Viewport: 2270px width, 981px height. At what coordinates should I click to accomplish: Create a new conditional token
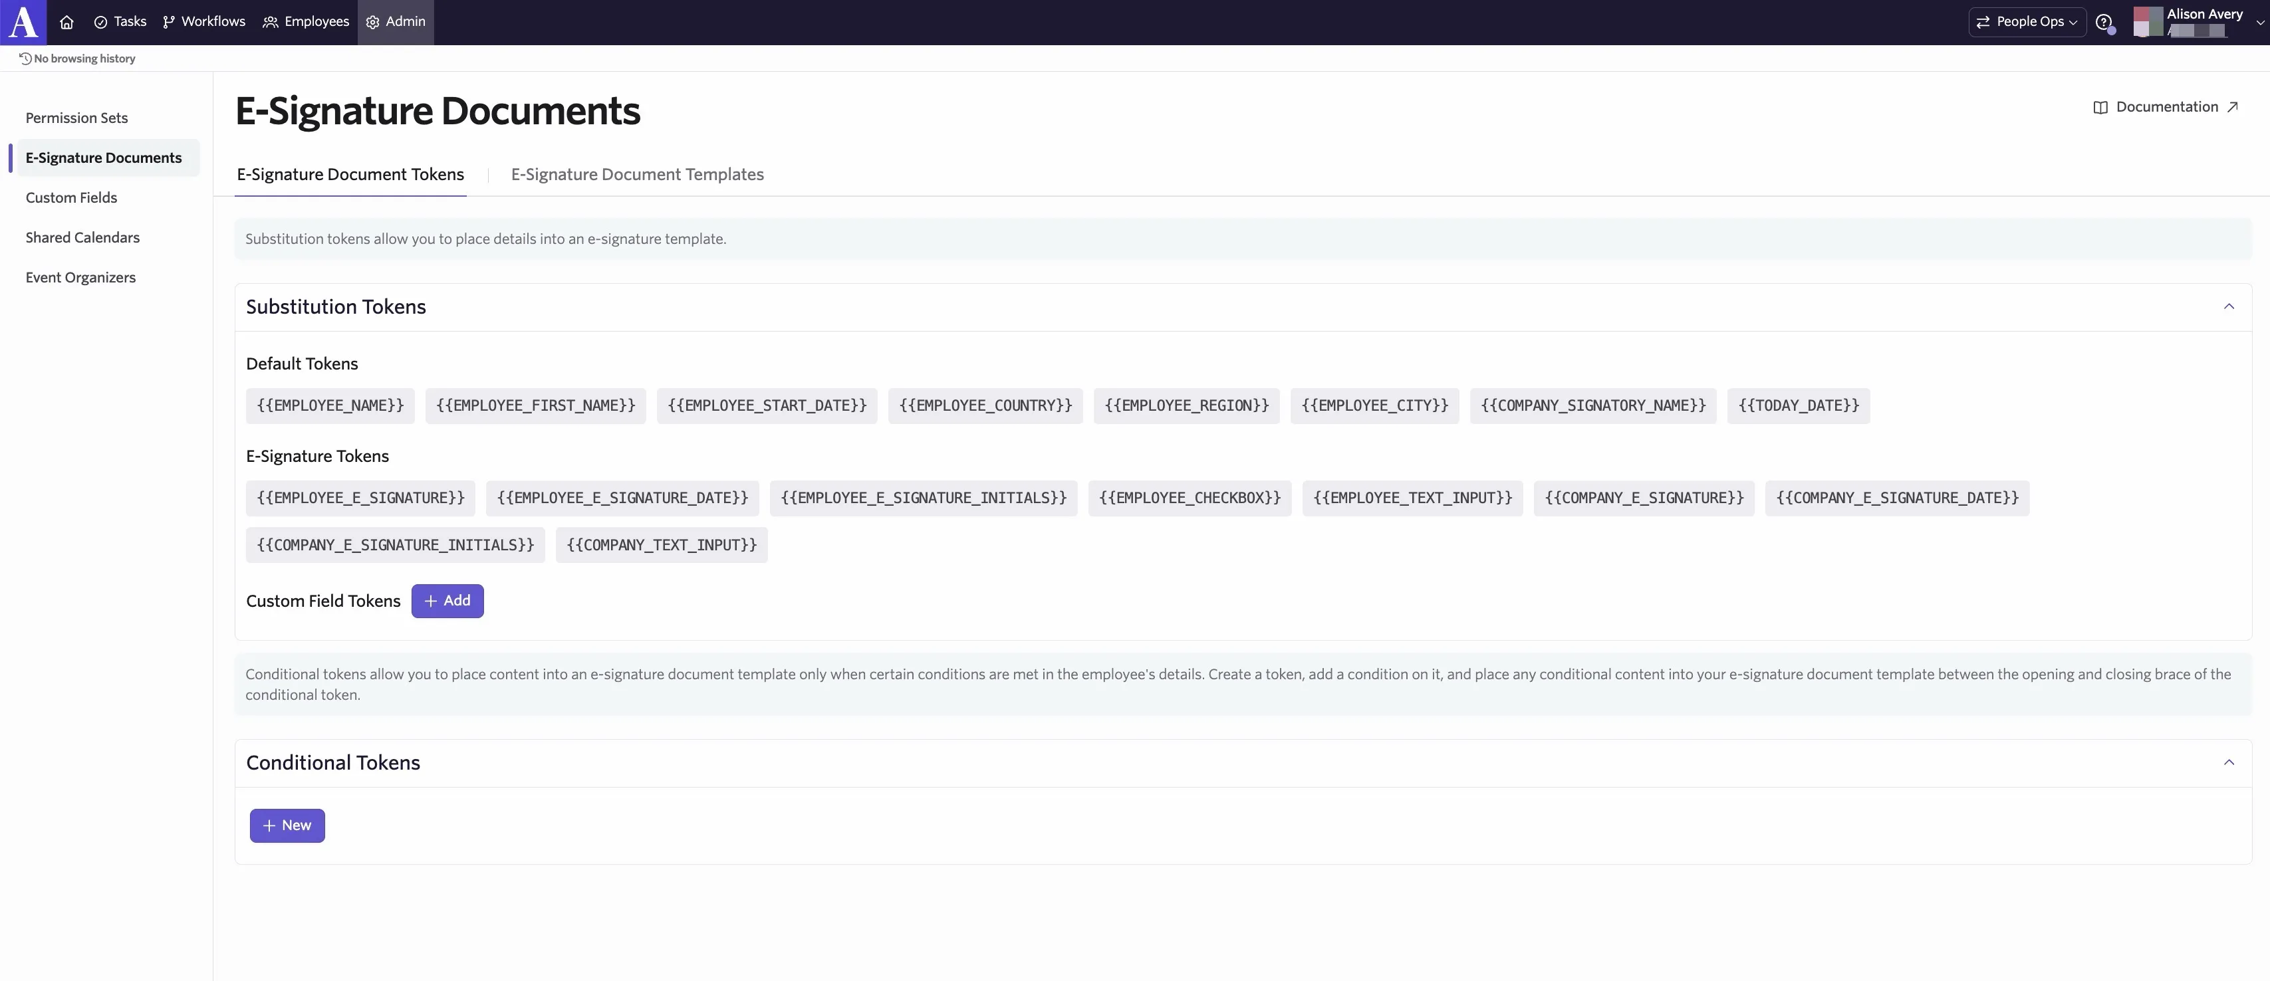[287, 825]
